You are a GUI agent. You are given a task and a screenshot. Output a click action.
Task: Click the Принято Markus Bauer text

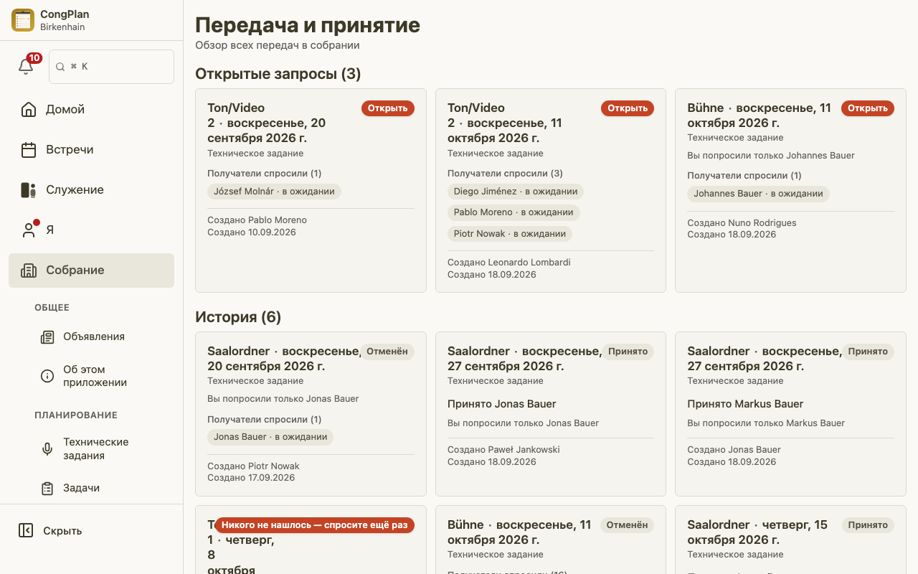pos(745,404)
